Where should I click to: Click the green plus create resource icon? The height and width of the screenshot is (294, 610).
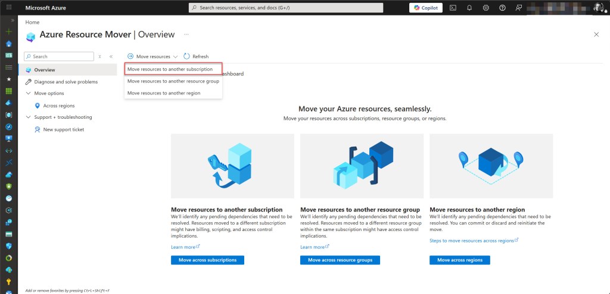8,32
